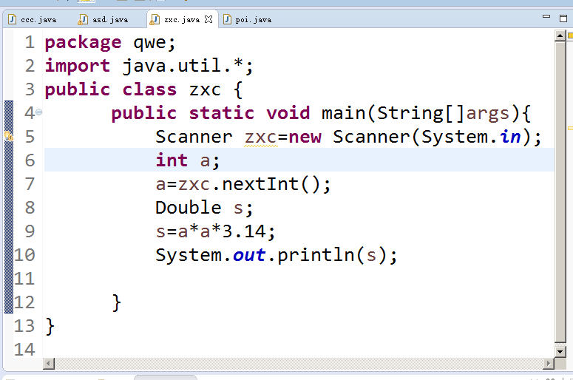Click the yellow overview ruler top indicator

570,35
